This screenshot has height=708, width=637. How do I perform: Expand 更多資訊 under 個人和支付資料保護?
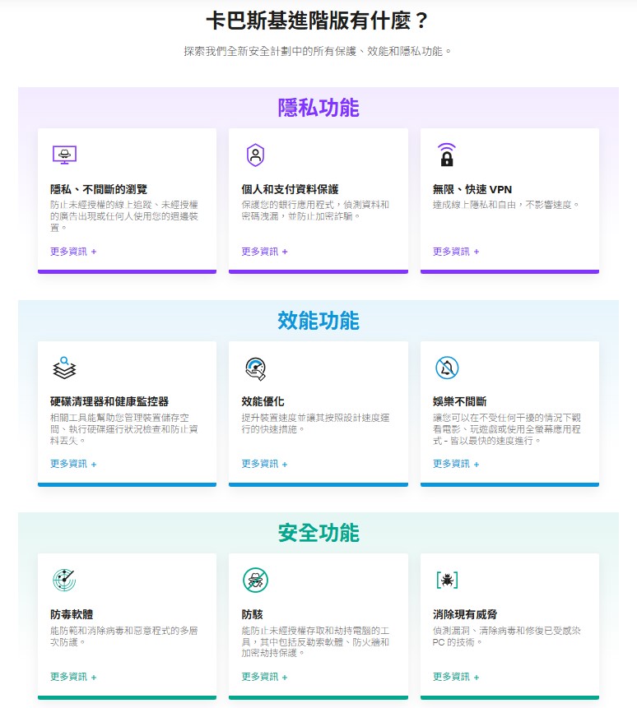coord(264,252)
